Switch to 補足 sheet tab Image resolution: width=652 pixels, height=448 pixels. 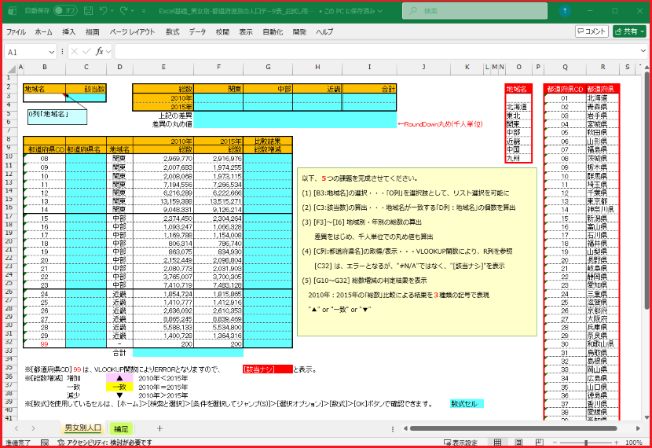coord(121,428)
